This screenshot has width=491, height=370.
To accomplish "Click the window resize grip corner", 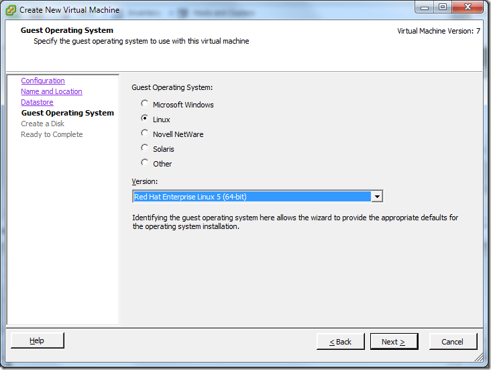I will coord(480,357).
